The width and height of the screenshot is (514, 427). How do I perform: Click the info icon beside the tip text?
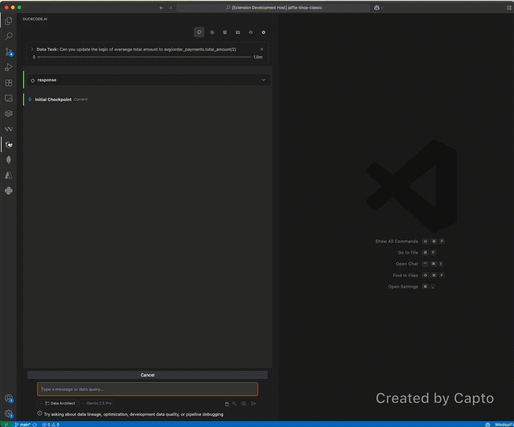[40, 414]
